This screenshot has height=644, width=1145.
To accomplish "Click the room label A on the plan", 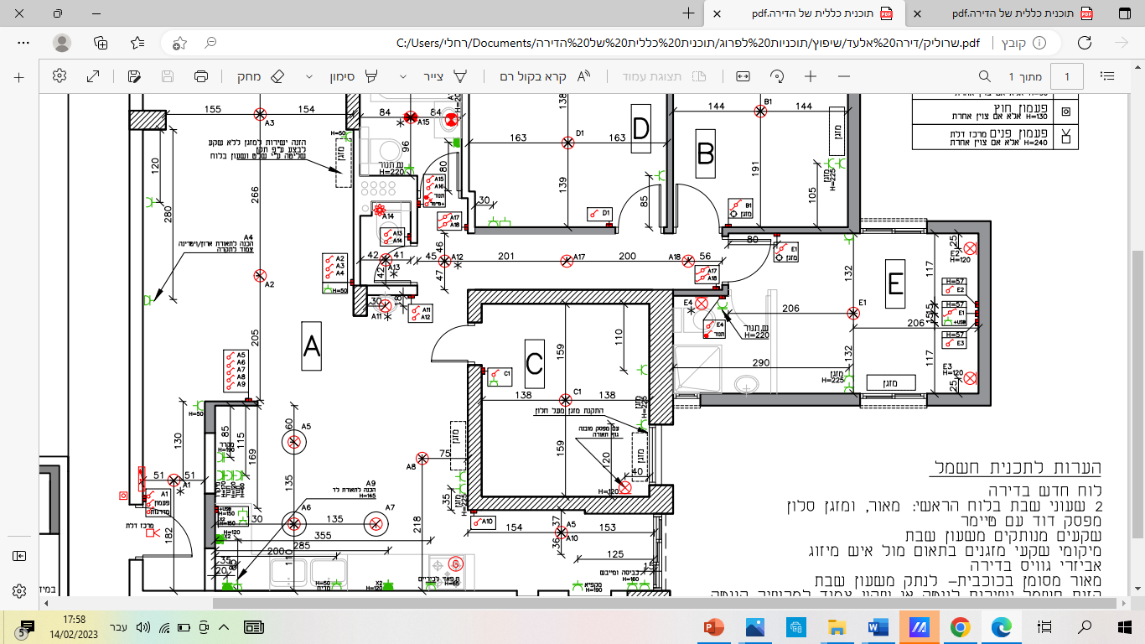I will 312,345.
